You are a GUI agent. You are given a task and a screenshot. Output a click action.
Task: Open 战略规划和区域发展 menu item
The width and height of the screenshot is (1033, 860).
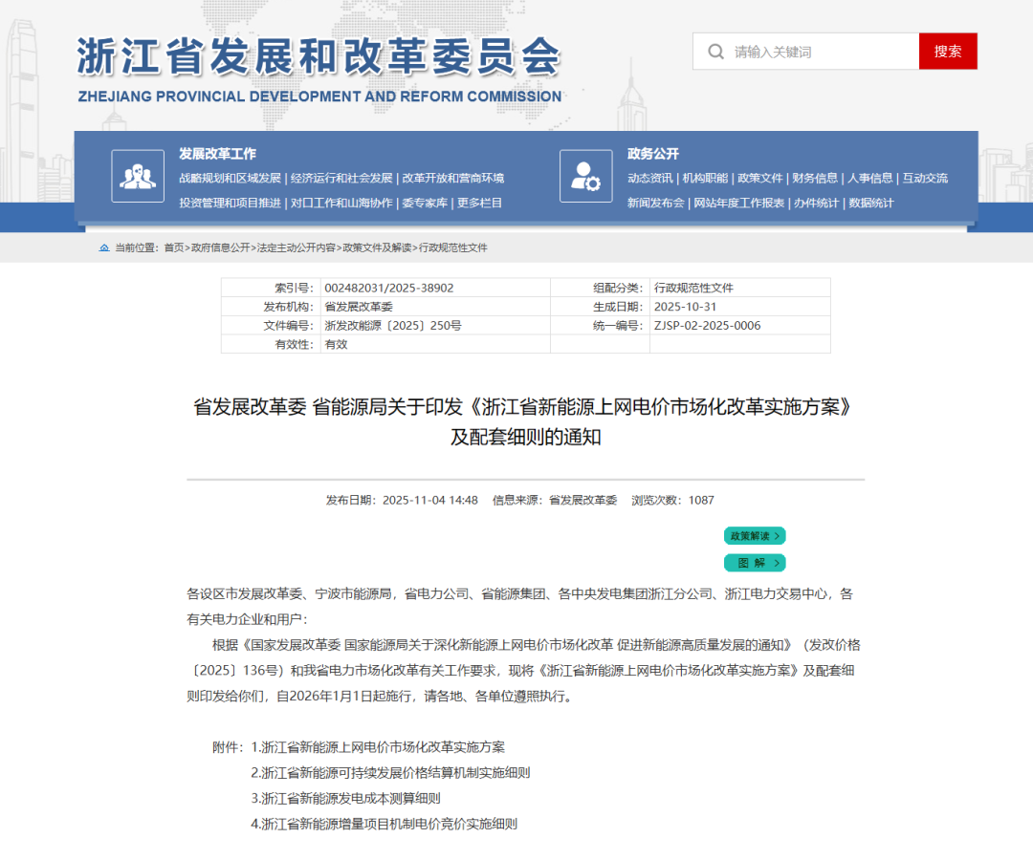click(230, 178)
